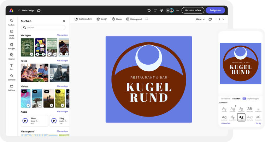Select the Source Sans font option
The width and height of the screenshot is (265, 142).
[241, 118]
